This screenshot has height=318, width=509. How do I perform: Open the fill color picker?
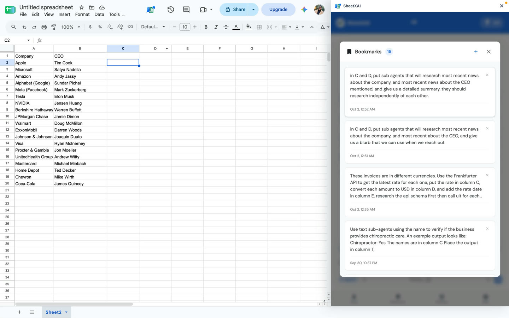[x=248, y=27]
